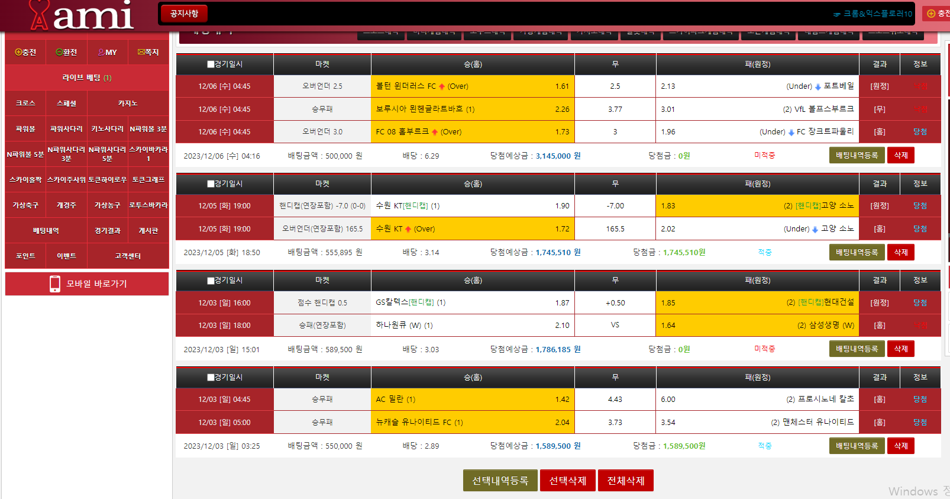Click the 크롬&익스플로러10 link
The image size is (950, 499).
coord(873,14)
